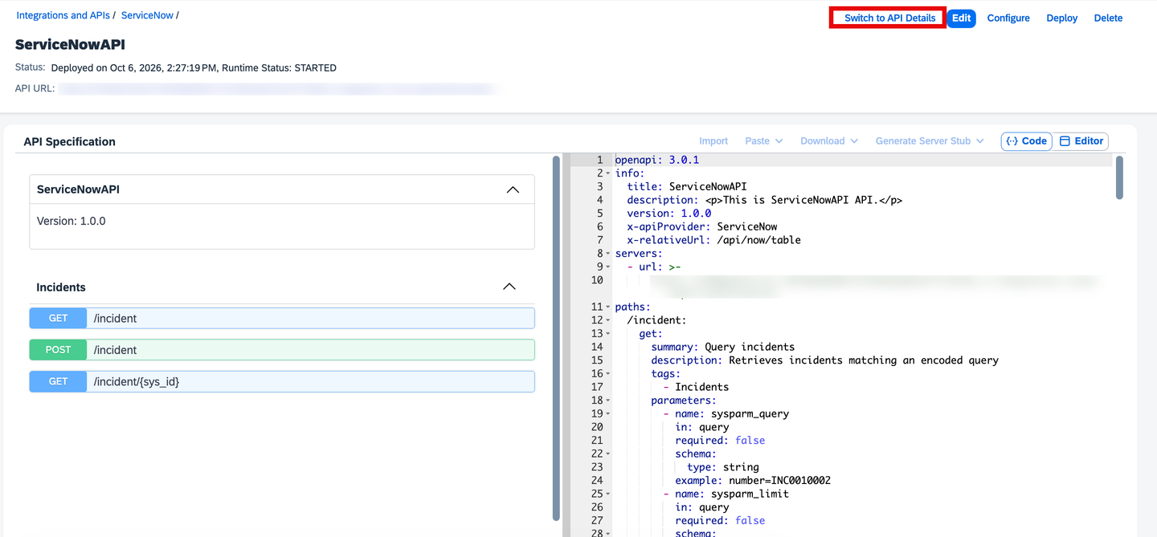This screenshot has width=1157, height=537.
Task: Fold the schema block at line 22
Action: 609,454
